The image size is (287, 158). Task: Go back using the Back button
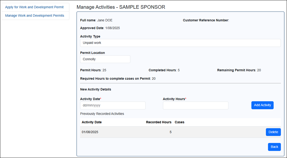pos(274,147)
